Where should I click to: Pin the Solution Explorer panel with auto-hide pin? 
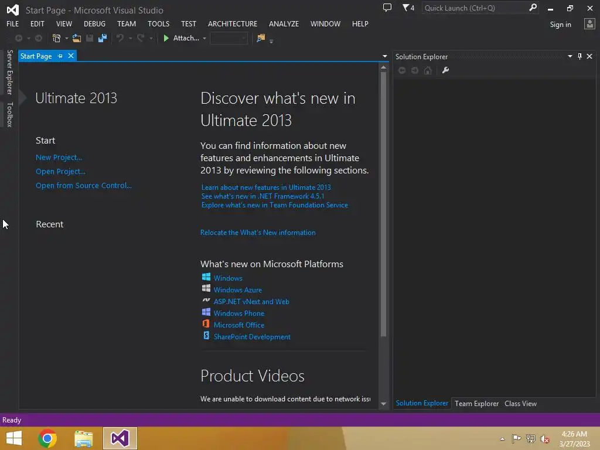click(579, 56)
